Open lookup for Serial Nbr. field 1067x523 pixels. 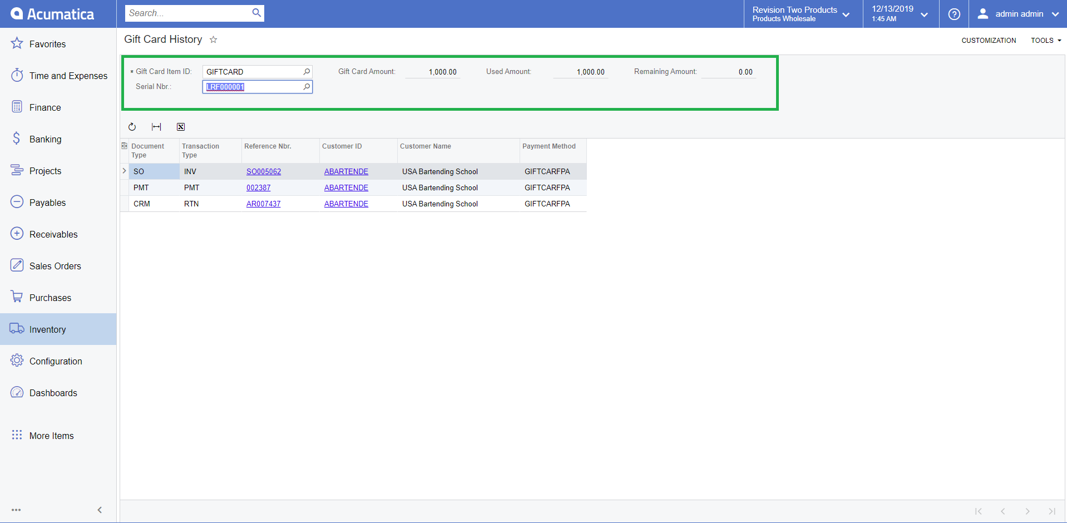[307, 87]
